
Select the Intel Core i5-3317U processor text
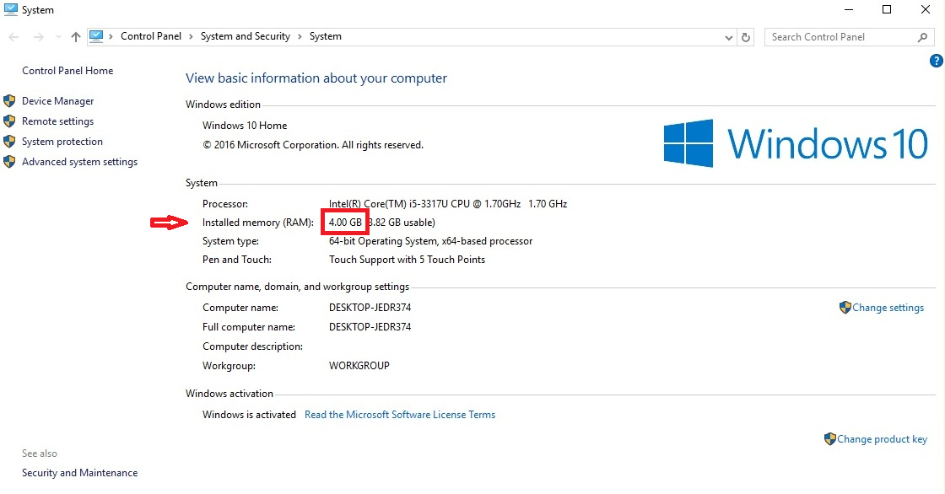click(x=448, y=204)
